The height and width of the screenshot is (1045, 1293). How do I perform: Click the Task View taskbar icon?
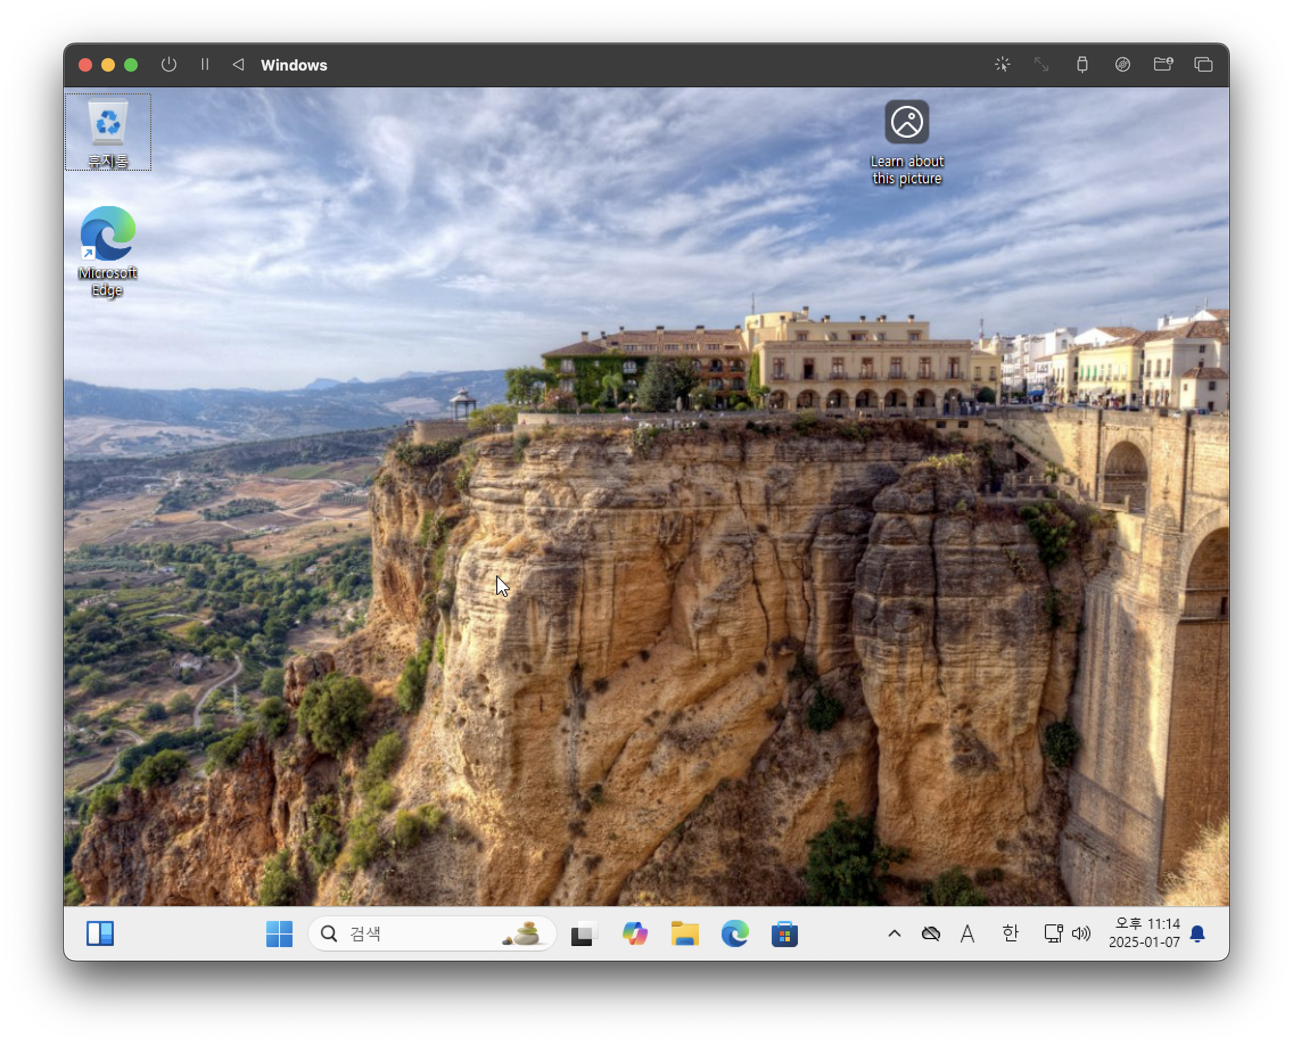point(583,933)
